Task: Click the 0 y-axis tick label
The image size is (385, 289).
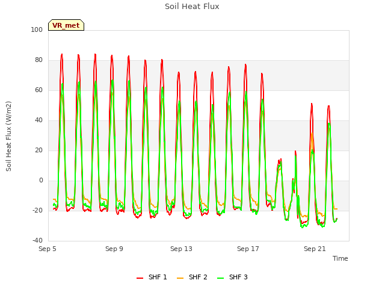Action: 41,181
